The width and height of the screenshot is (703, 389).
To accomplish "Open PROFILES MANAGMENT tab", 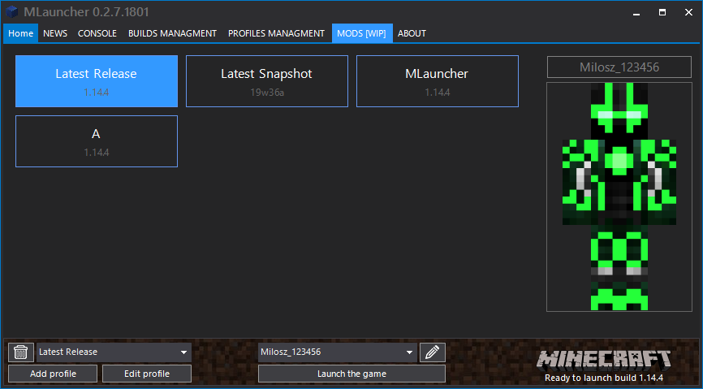I will click(276, 33).
